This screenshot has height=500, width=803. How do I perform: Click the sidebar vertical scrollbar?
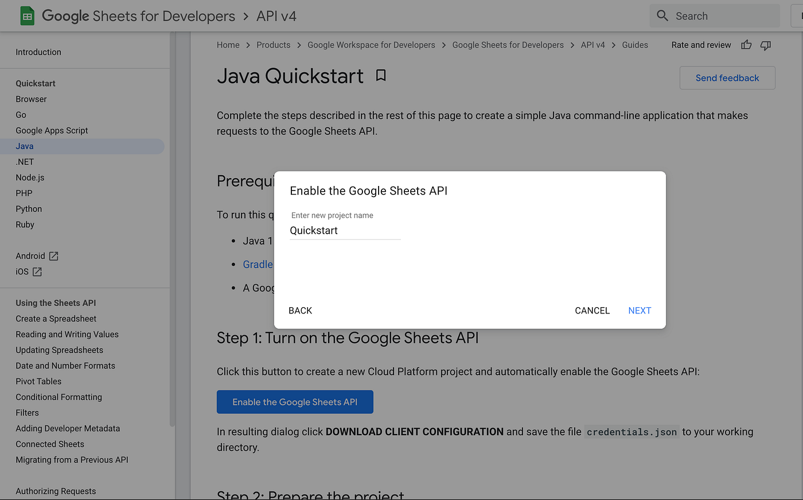point(172,230)
